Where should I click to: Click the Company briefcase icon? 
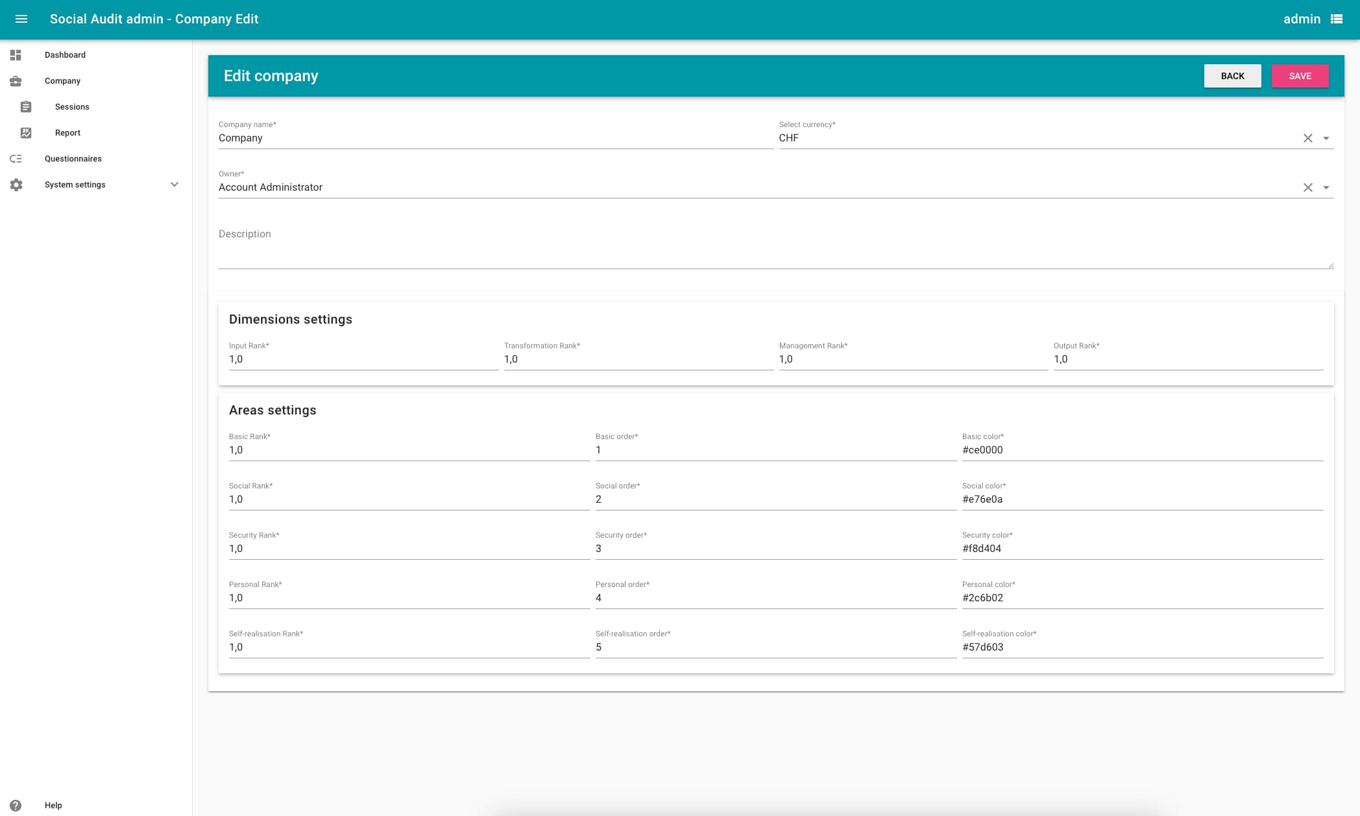coord(16,81)
